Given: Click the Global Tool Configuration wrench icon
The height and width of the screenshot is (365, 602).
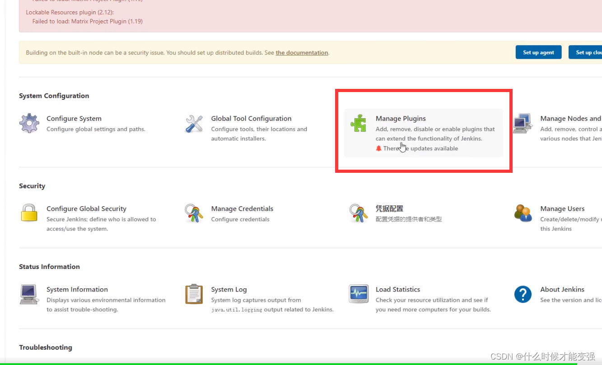Looking at the screenshot, I should [x=194, y=124].
